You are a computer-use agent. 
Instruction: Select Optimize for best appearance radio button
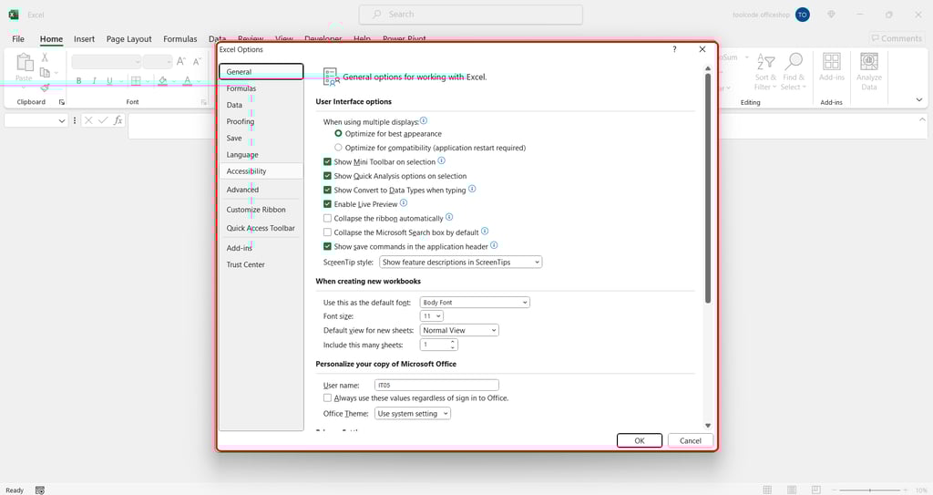coord(338,133)
